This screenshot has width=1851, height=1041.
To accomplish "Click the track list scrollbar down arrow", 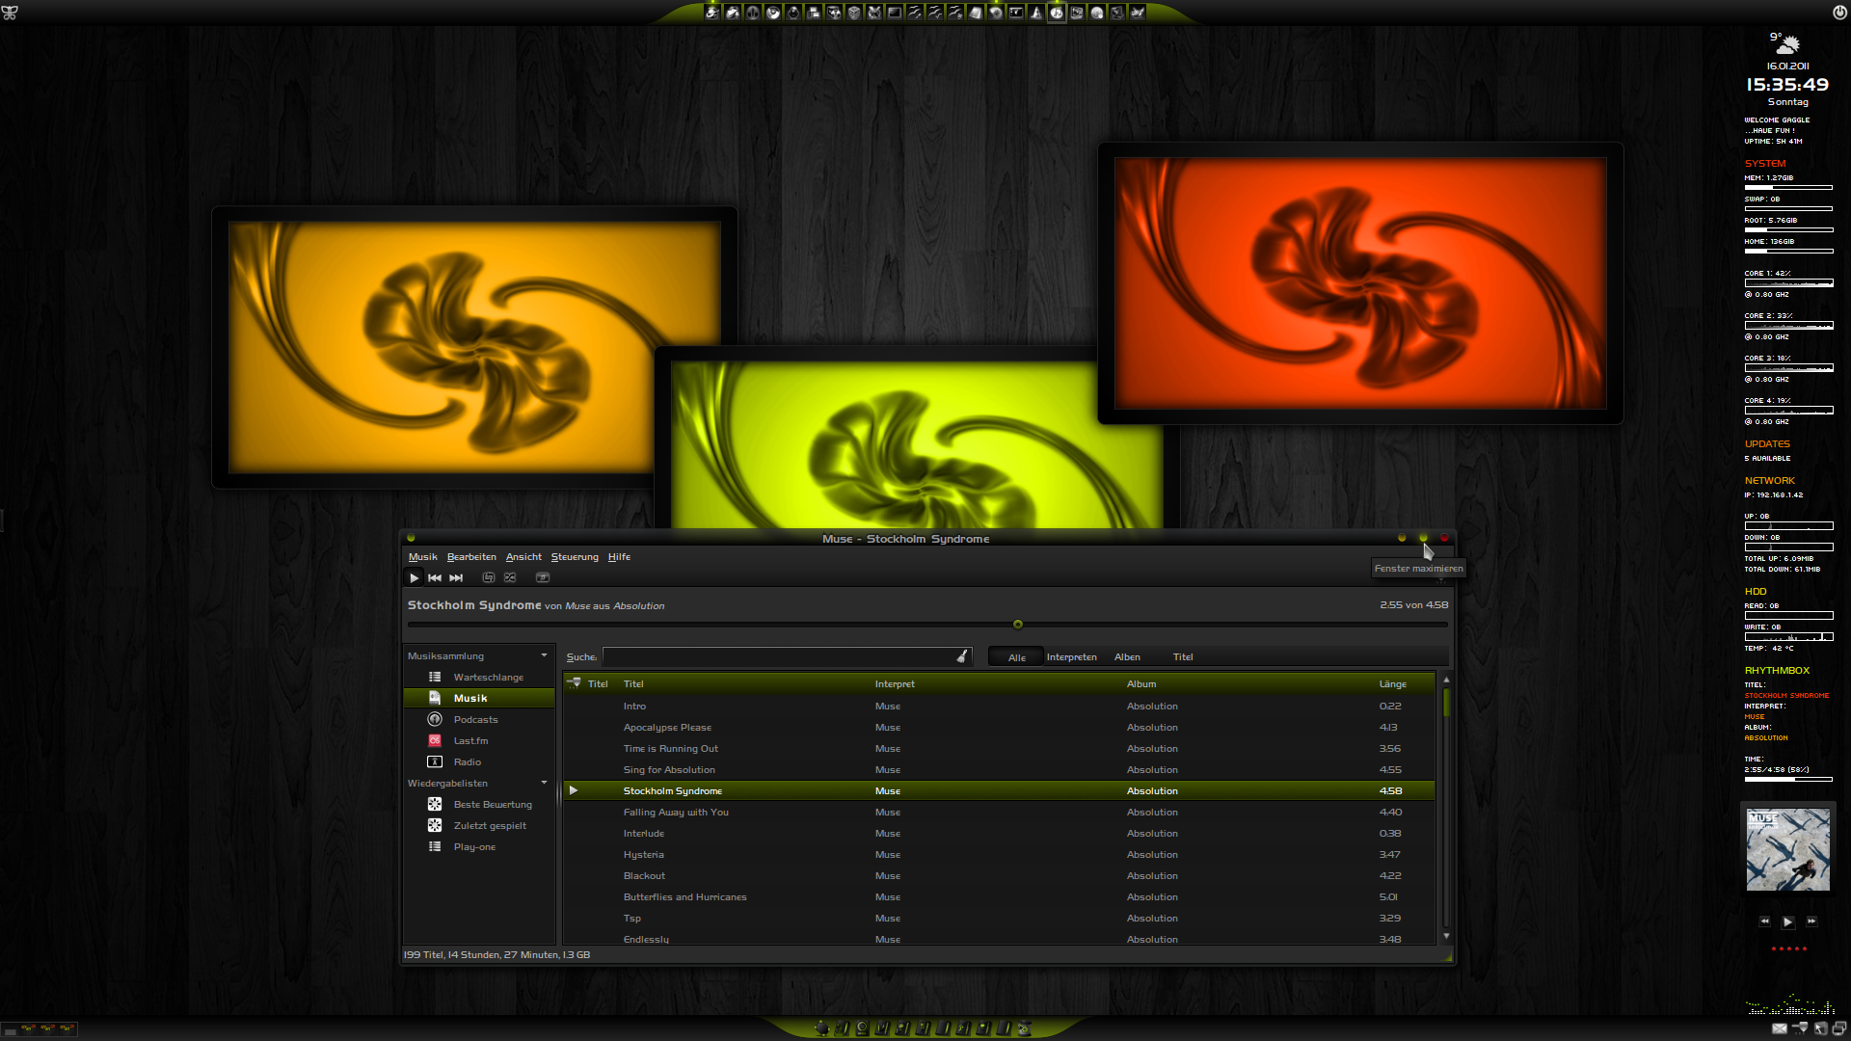I will click(x=1446, y=936).
